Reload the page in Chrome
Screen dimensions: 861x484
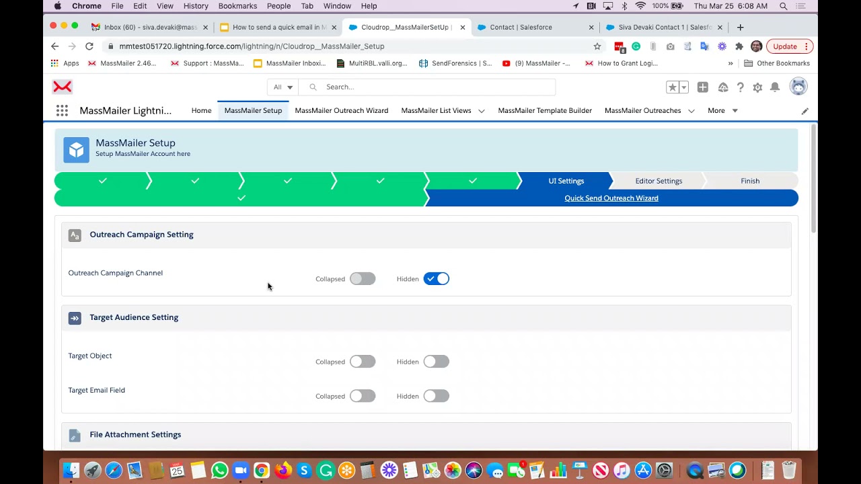point(89,46)
